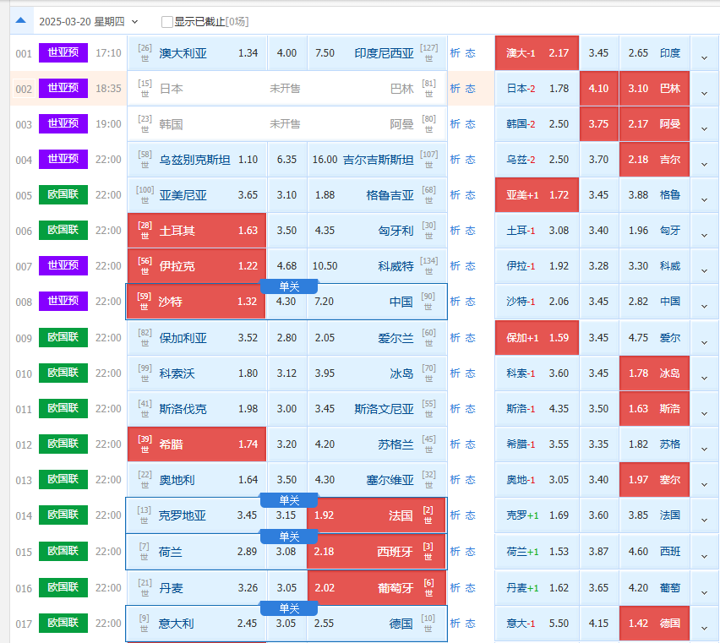Select 乌兹别克斯坦 win odds 1.10
Image resolution: width=720 pixels, height=643 pixels.
[x=197, y=160]
